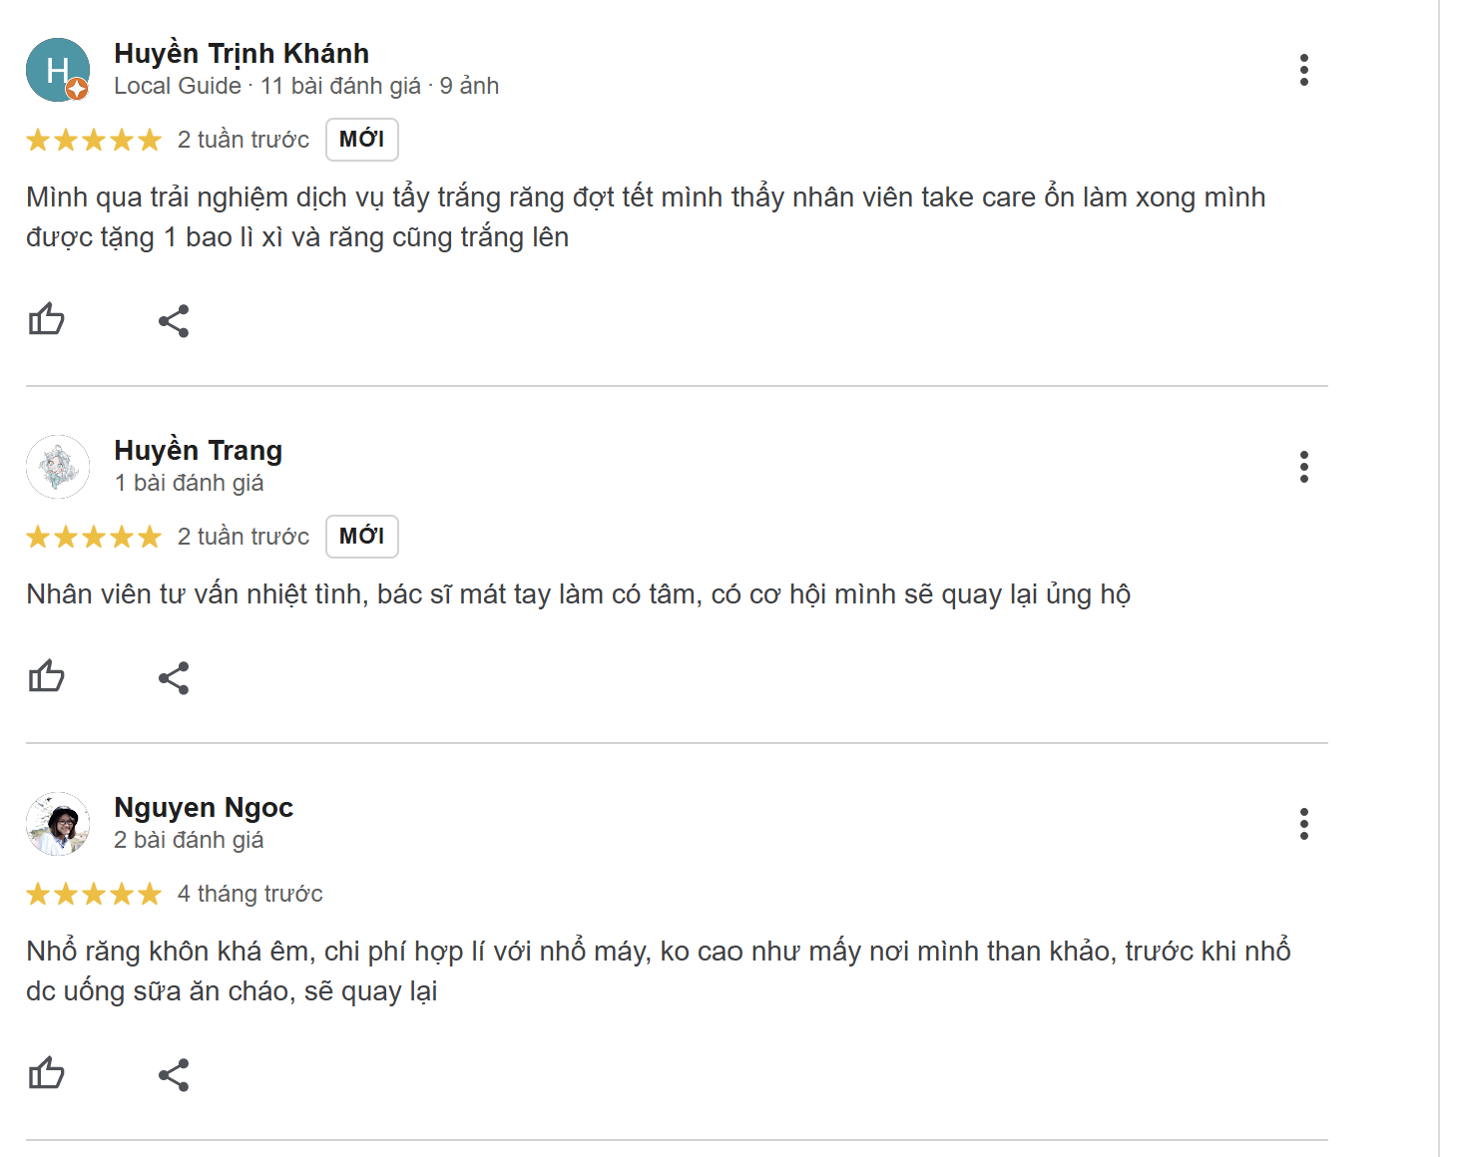
Task: Open Nguyen Ngoc's profile picture
Action: coord(58,824)
